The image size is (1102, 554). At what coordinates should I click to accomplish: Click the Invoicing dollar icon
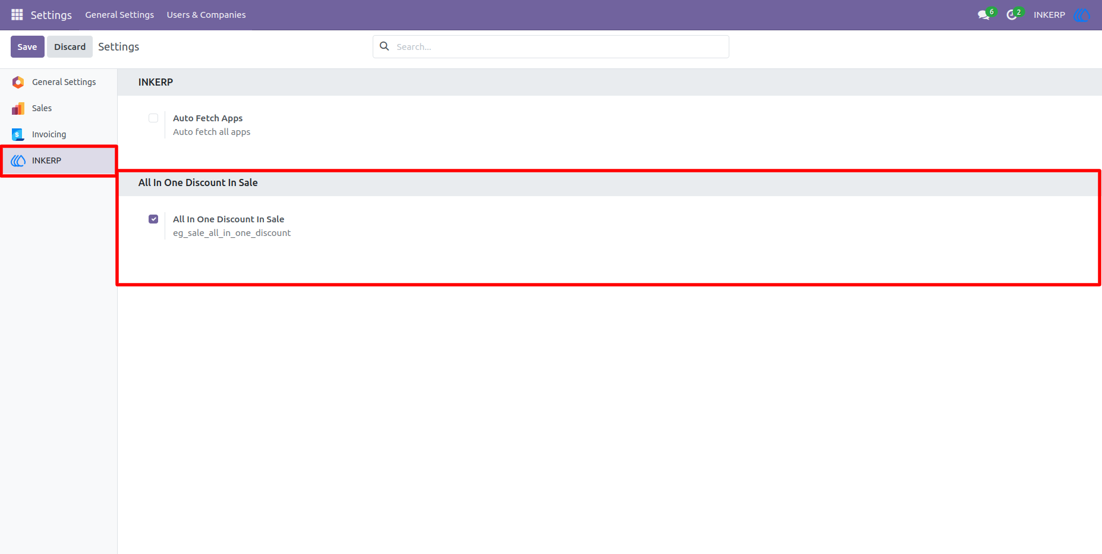[x=18, y=134]
